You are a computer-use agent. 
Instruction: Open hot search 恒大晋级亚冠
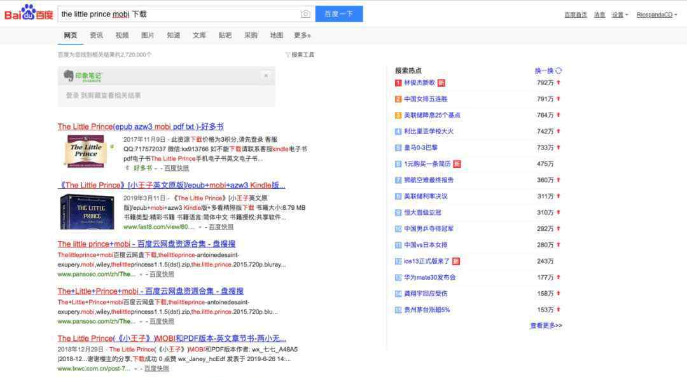pos(422,212)
